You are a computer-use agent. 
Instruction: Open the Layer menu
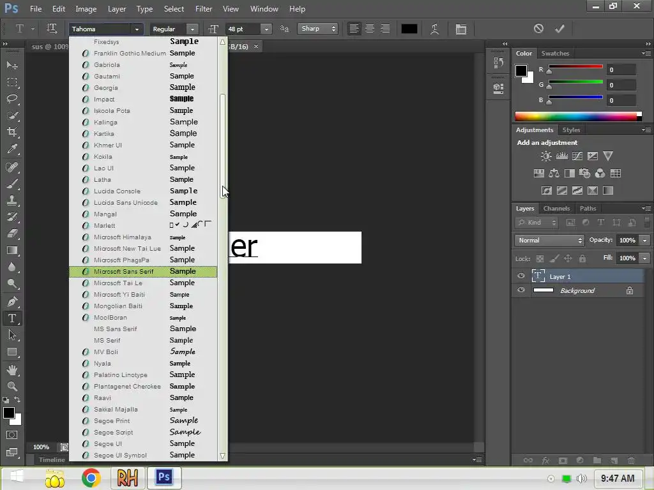coord(117,9)
